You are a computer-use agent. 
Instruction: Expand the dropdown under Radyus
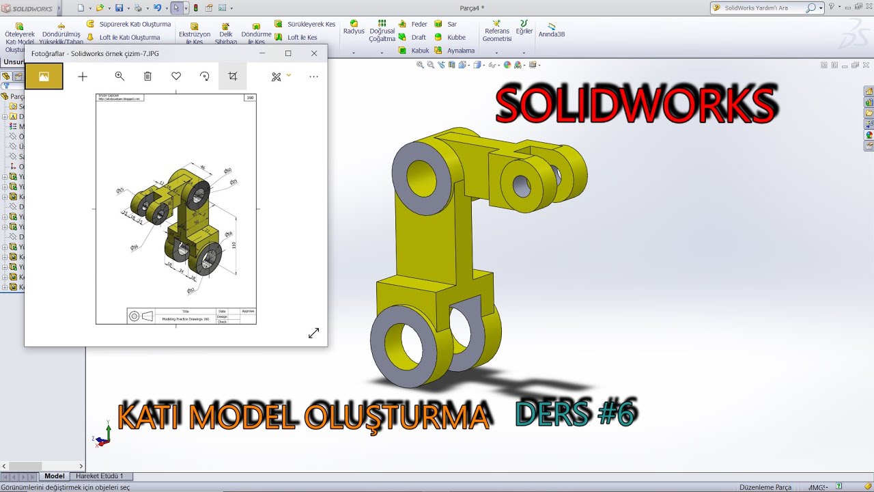[354, 53]
